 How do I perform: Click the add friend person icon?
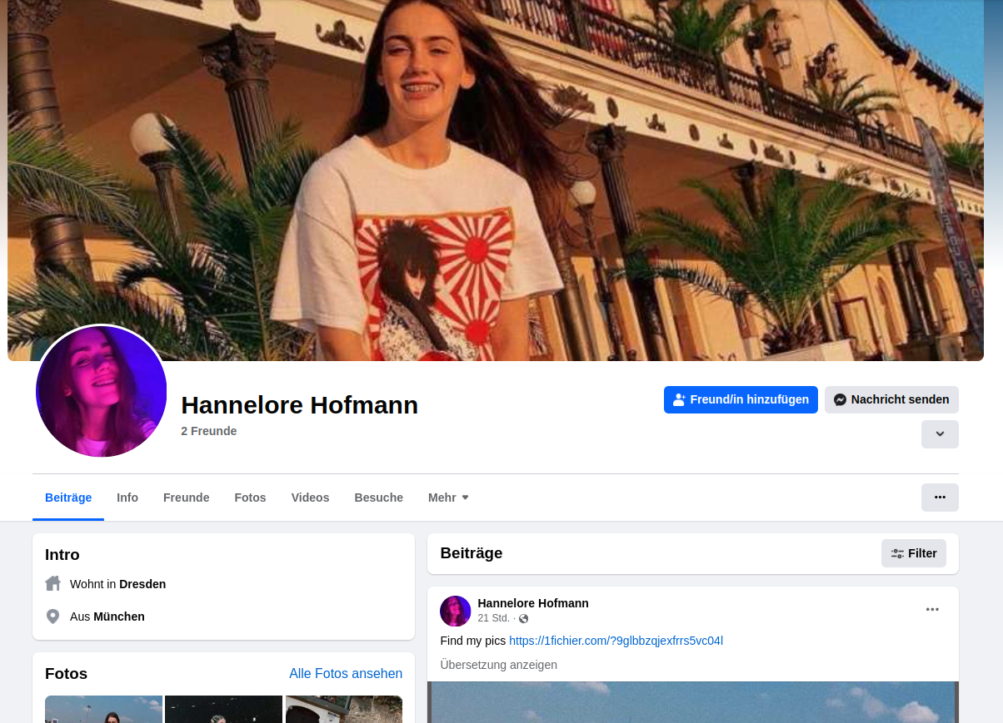point(679,399)
